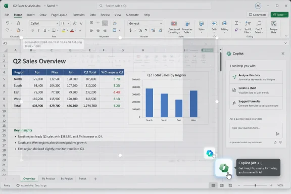
Task: Choose Create a chart in Copilot
Action: coord(256,90)
